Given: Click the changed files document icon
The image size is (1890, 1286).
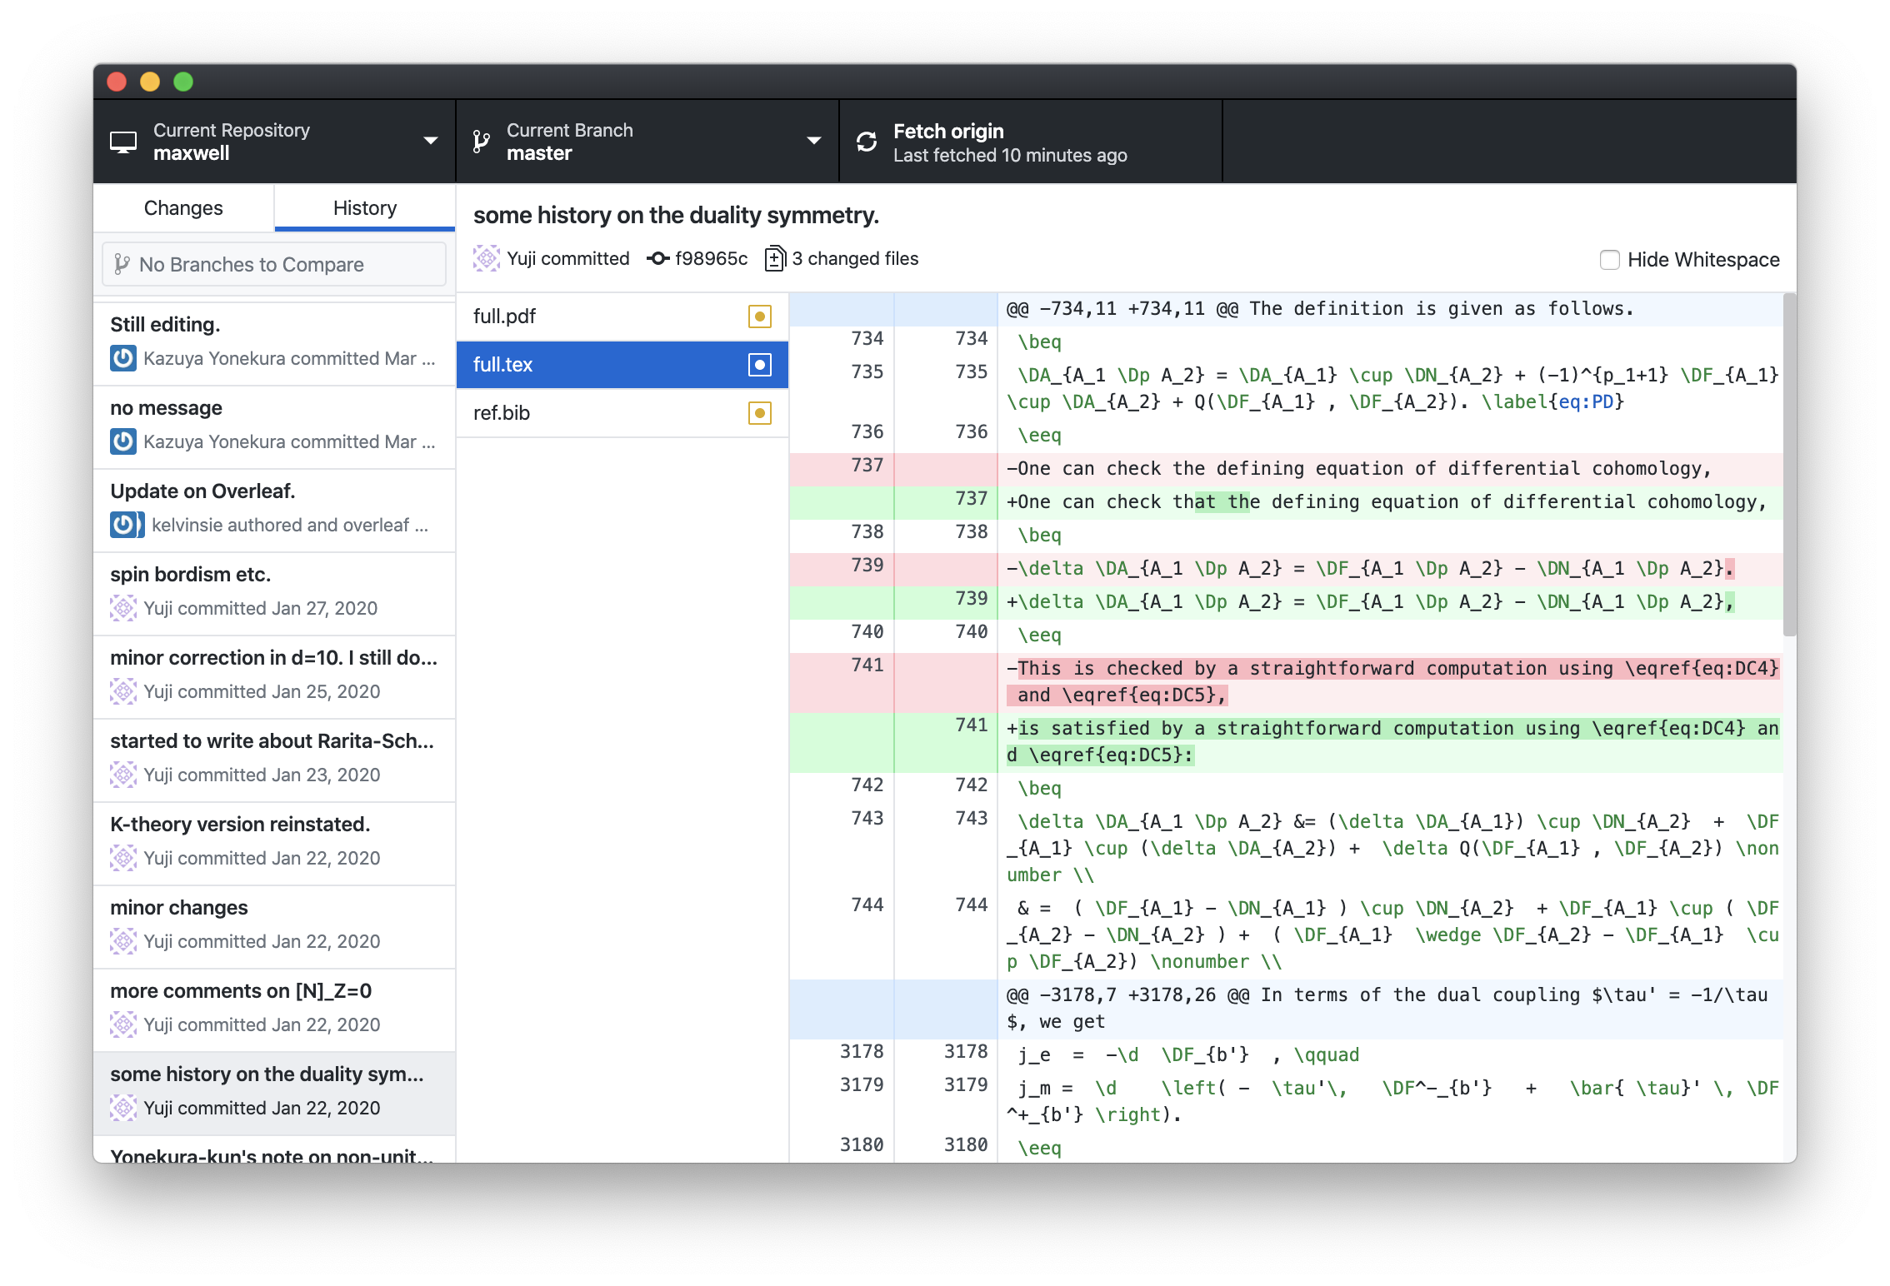Looking at the screenshot, I should click(x=775, y=259).
